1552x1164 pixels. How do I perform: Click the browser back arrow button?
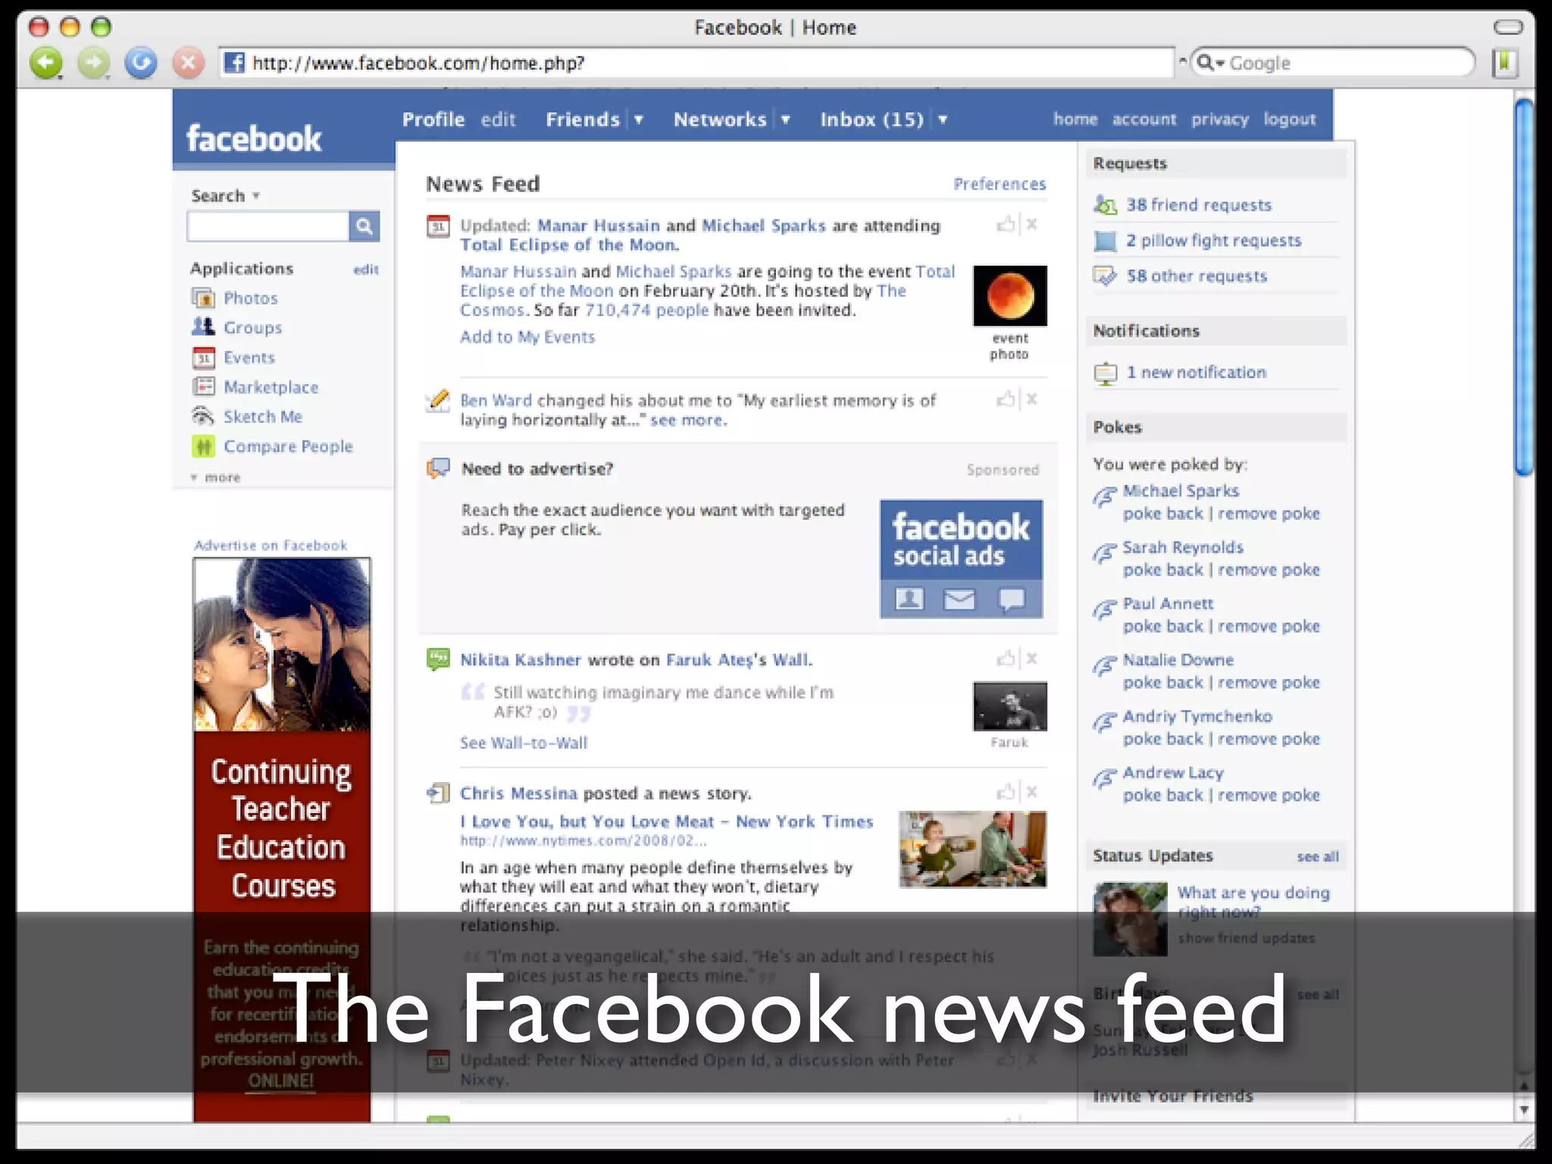pos(46,63)
